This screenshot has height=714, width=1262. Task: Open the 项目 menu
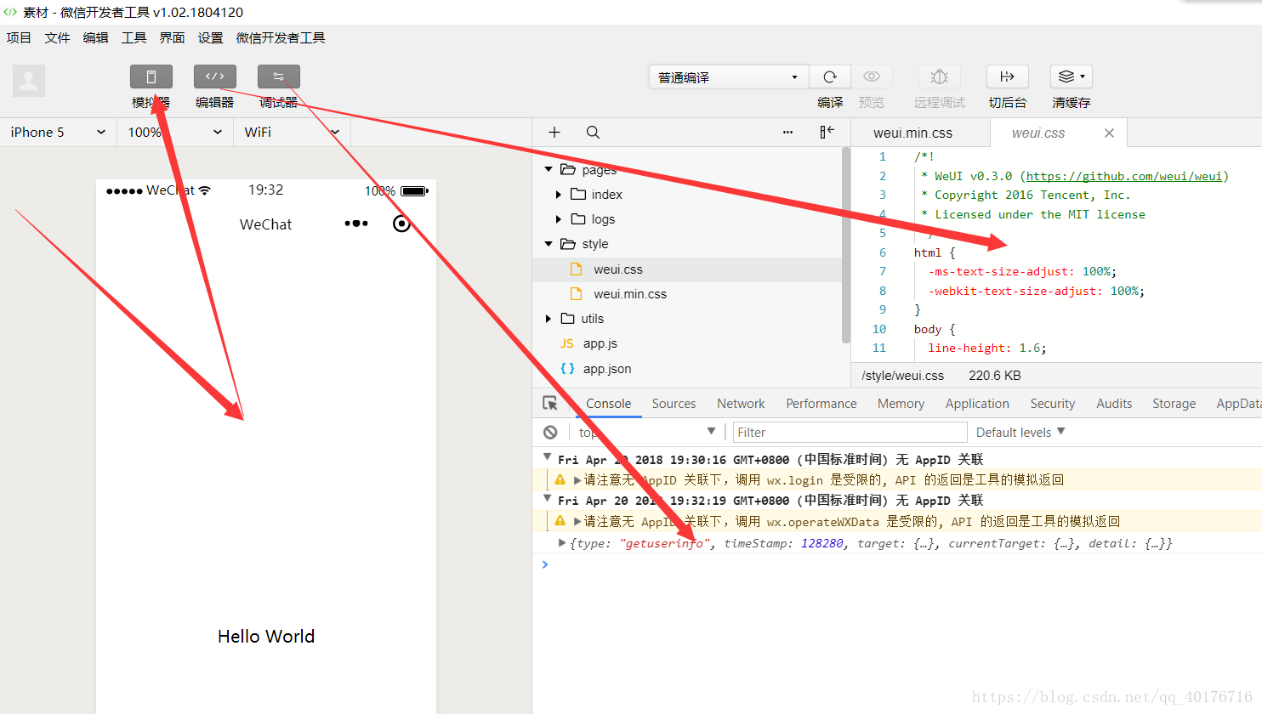coord(19,38)
